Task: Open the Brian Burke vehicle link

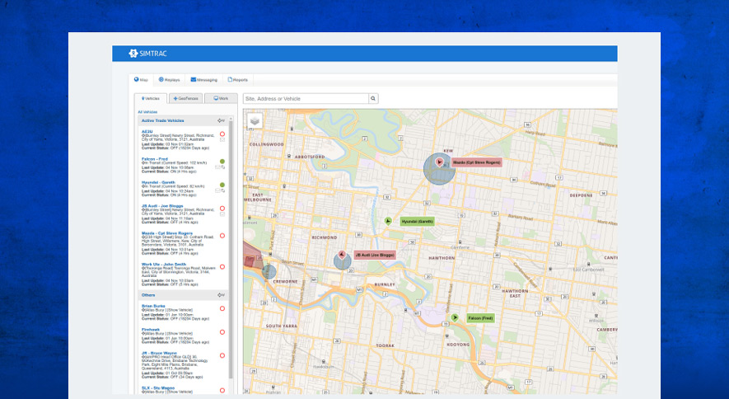Action: [153, 306]
